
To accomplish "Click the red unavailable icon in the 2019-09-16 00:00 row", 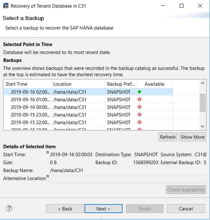I will [x=140, y=107].
